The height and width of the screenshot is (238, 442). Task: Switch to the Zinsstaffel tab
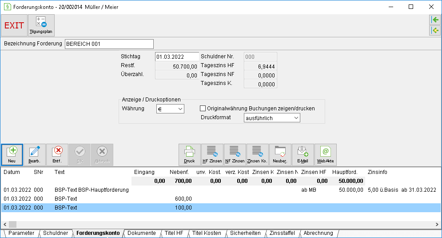point(282,233)
